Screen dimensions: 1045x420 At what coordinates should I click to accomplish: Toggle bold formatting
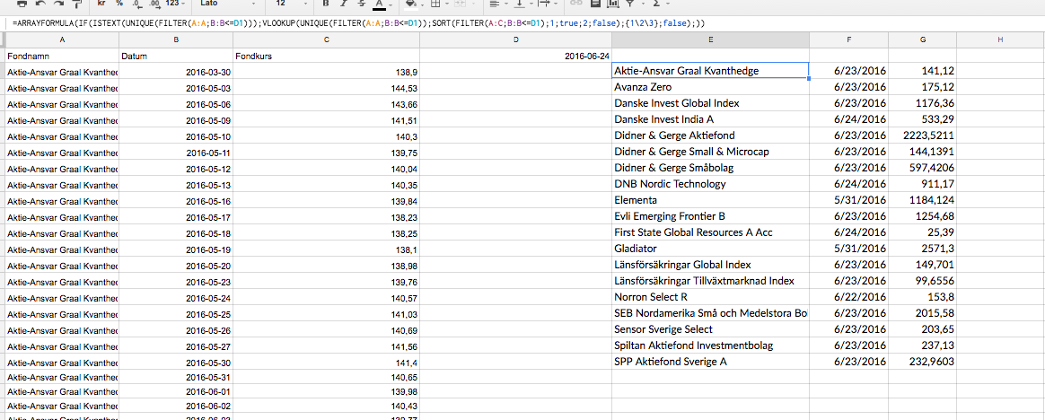325,4
